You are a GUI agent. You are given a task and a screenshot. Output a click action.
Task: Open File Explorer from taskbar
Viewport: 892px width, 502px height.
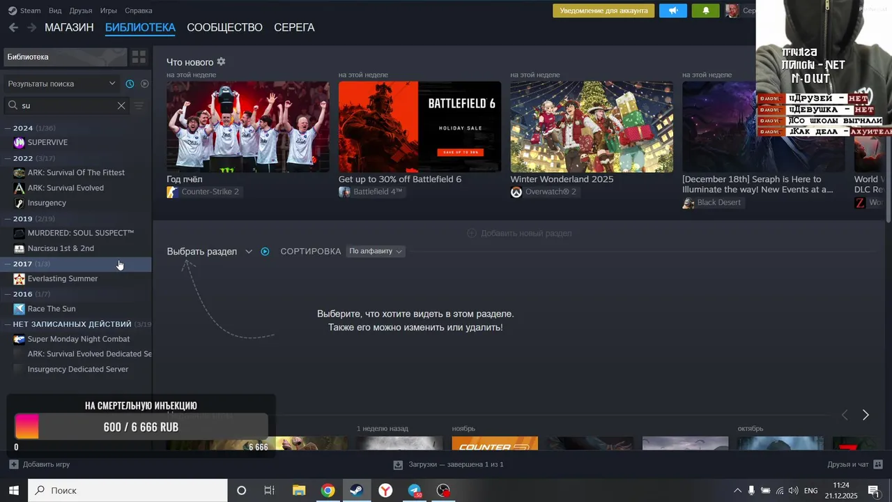[x=298, y=491]
